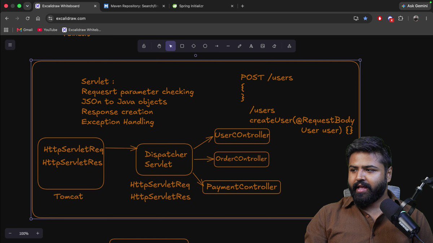
Task: Open the tab search dropdown arrow
Action: [27, 6]
